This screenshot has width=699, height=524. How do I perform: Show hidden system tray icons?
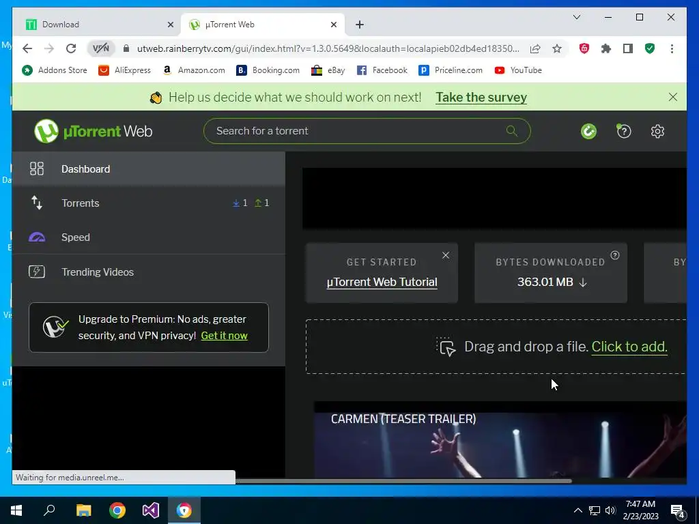coord(577,510)
